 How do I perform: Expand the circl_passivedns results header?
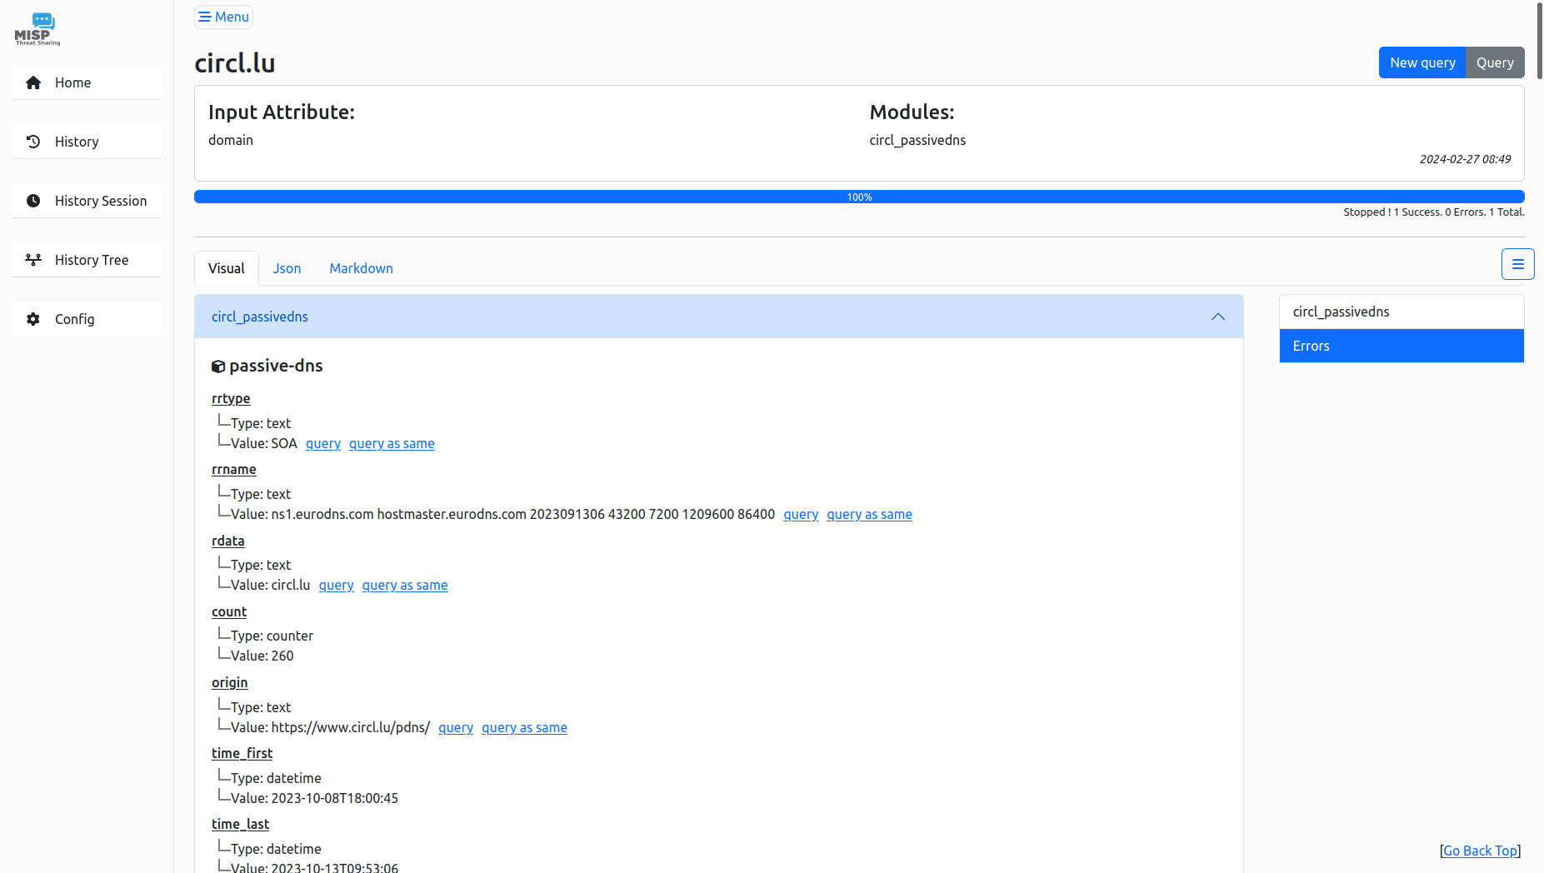coord(260,317)
